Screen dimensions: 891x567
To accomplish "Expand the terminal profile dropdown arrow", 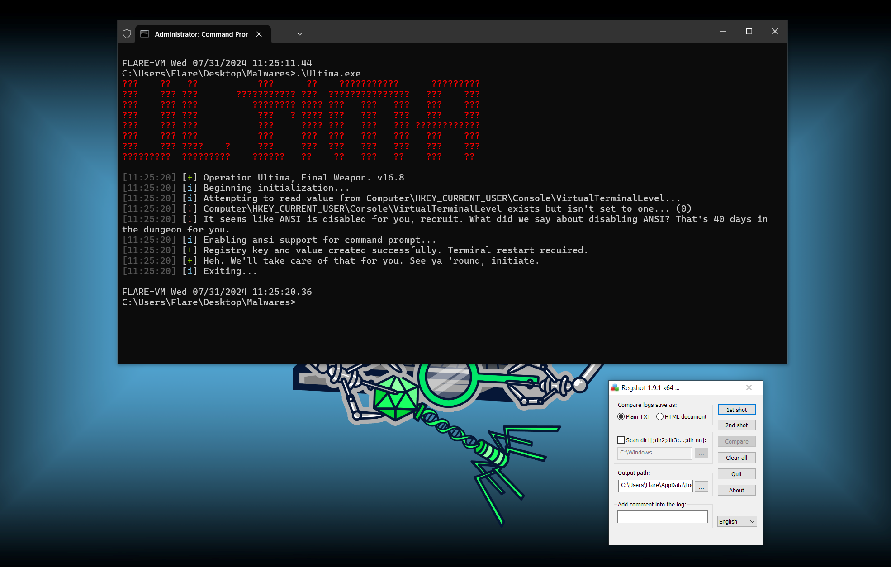I will point(299,34).
